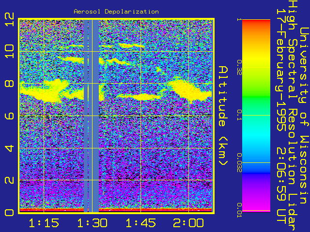Image resolution: width=310 pixels, height=232 pixels.
Task: Click the 'University of Wisconsin' title text
Action: (x=304, y=116)
